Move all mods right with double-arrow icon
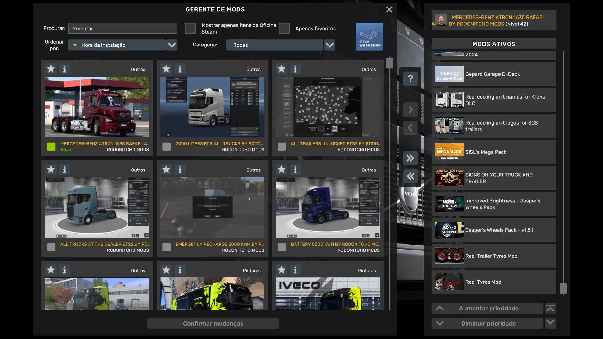Image resolution: width=603 pixels, height=339 pixels. (410, 158)
